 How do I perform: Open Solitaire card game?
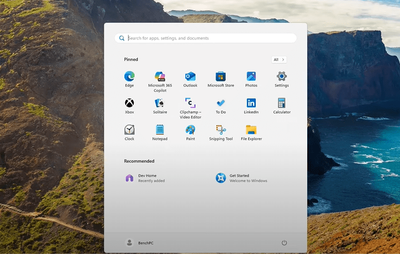[160, 103]
